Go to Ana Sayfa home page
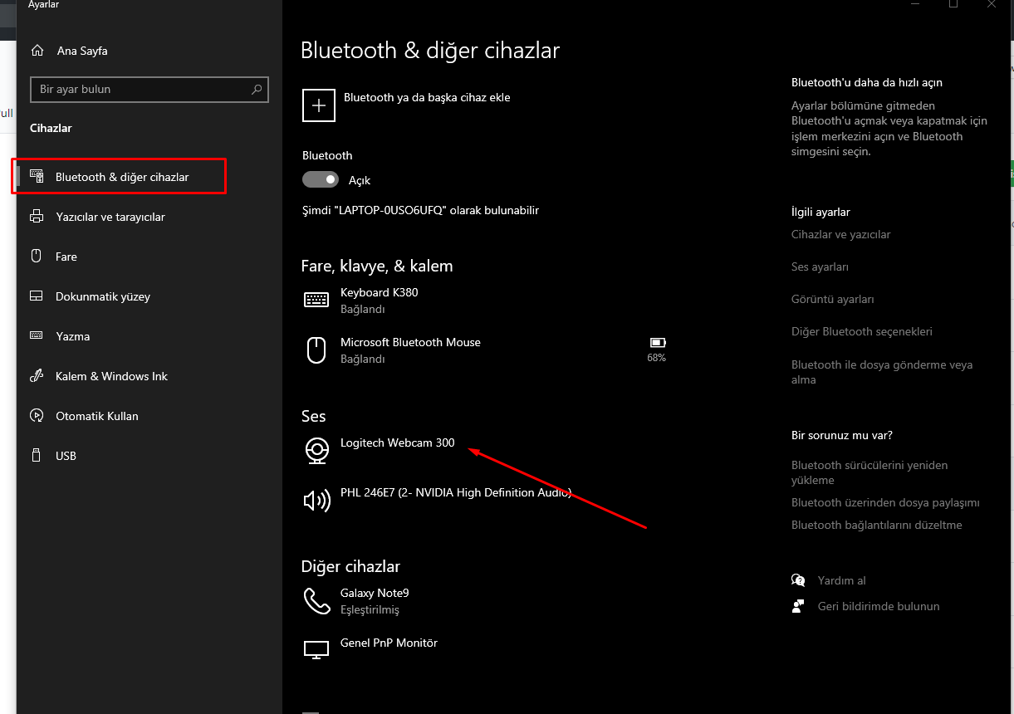1014x714 pixels. pyautogui.click(x=82, y=51)
